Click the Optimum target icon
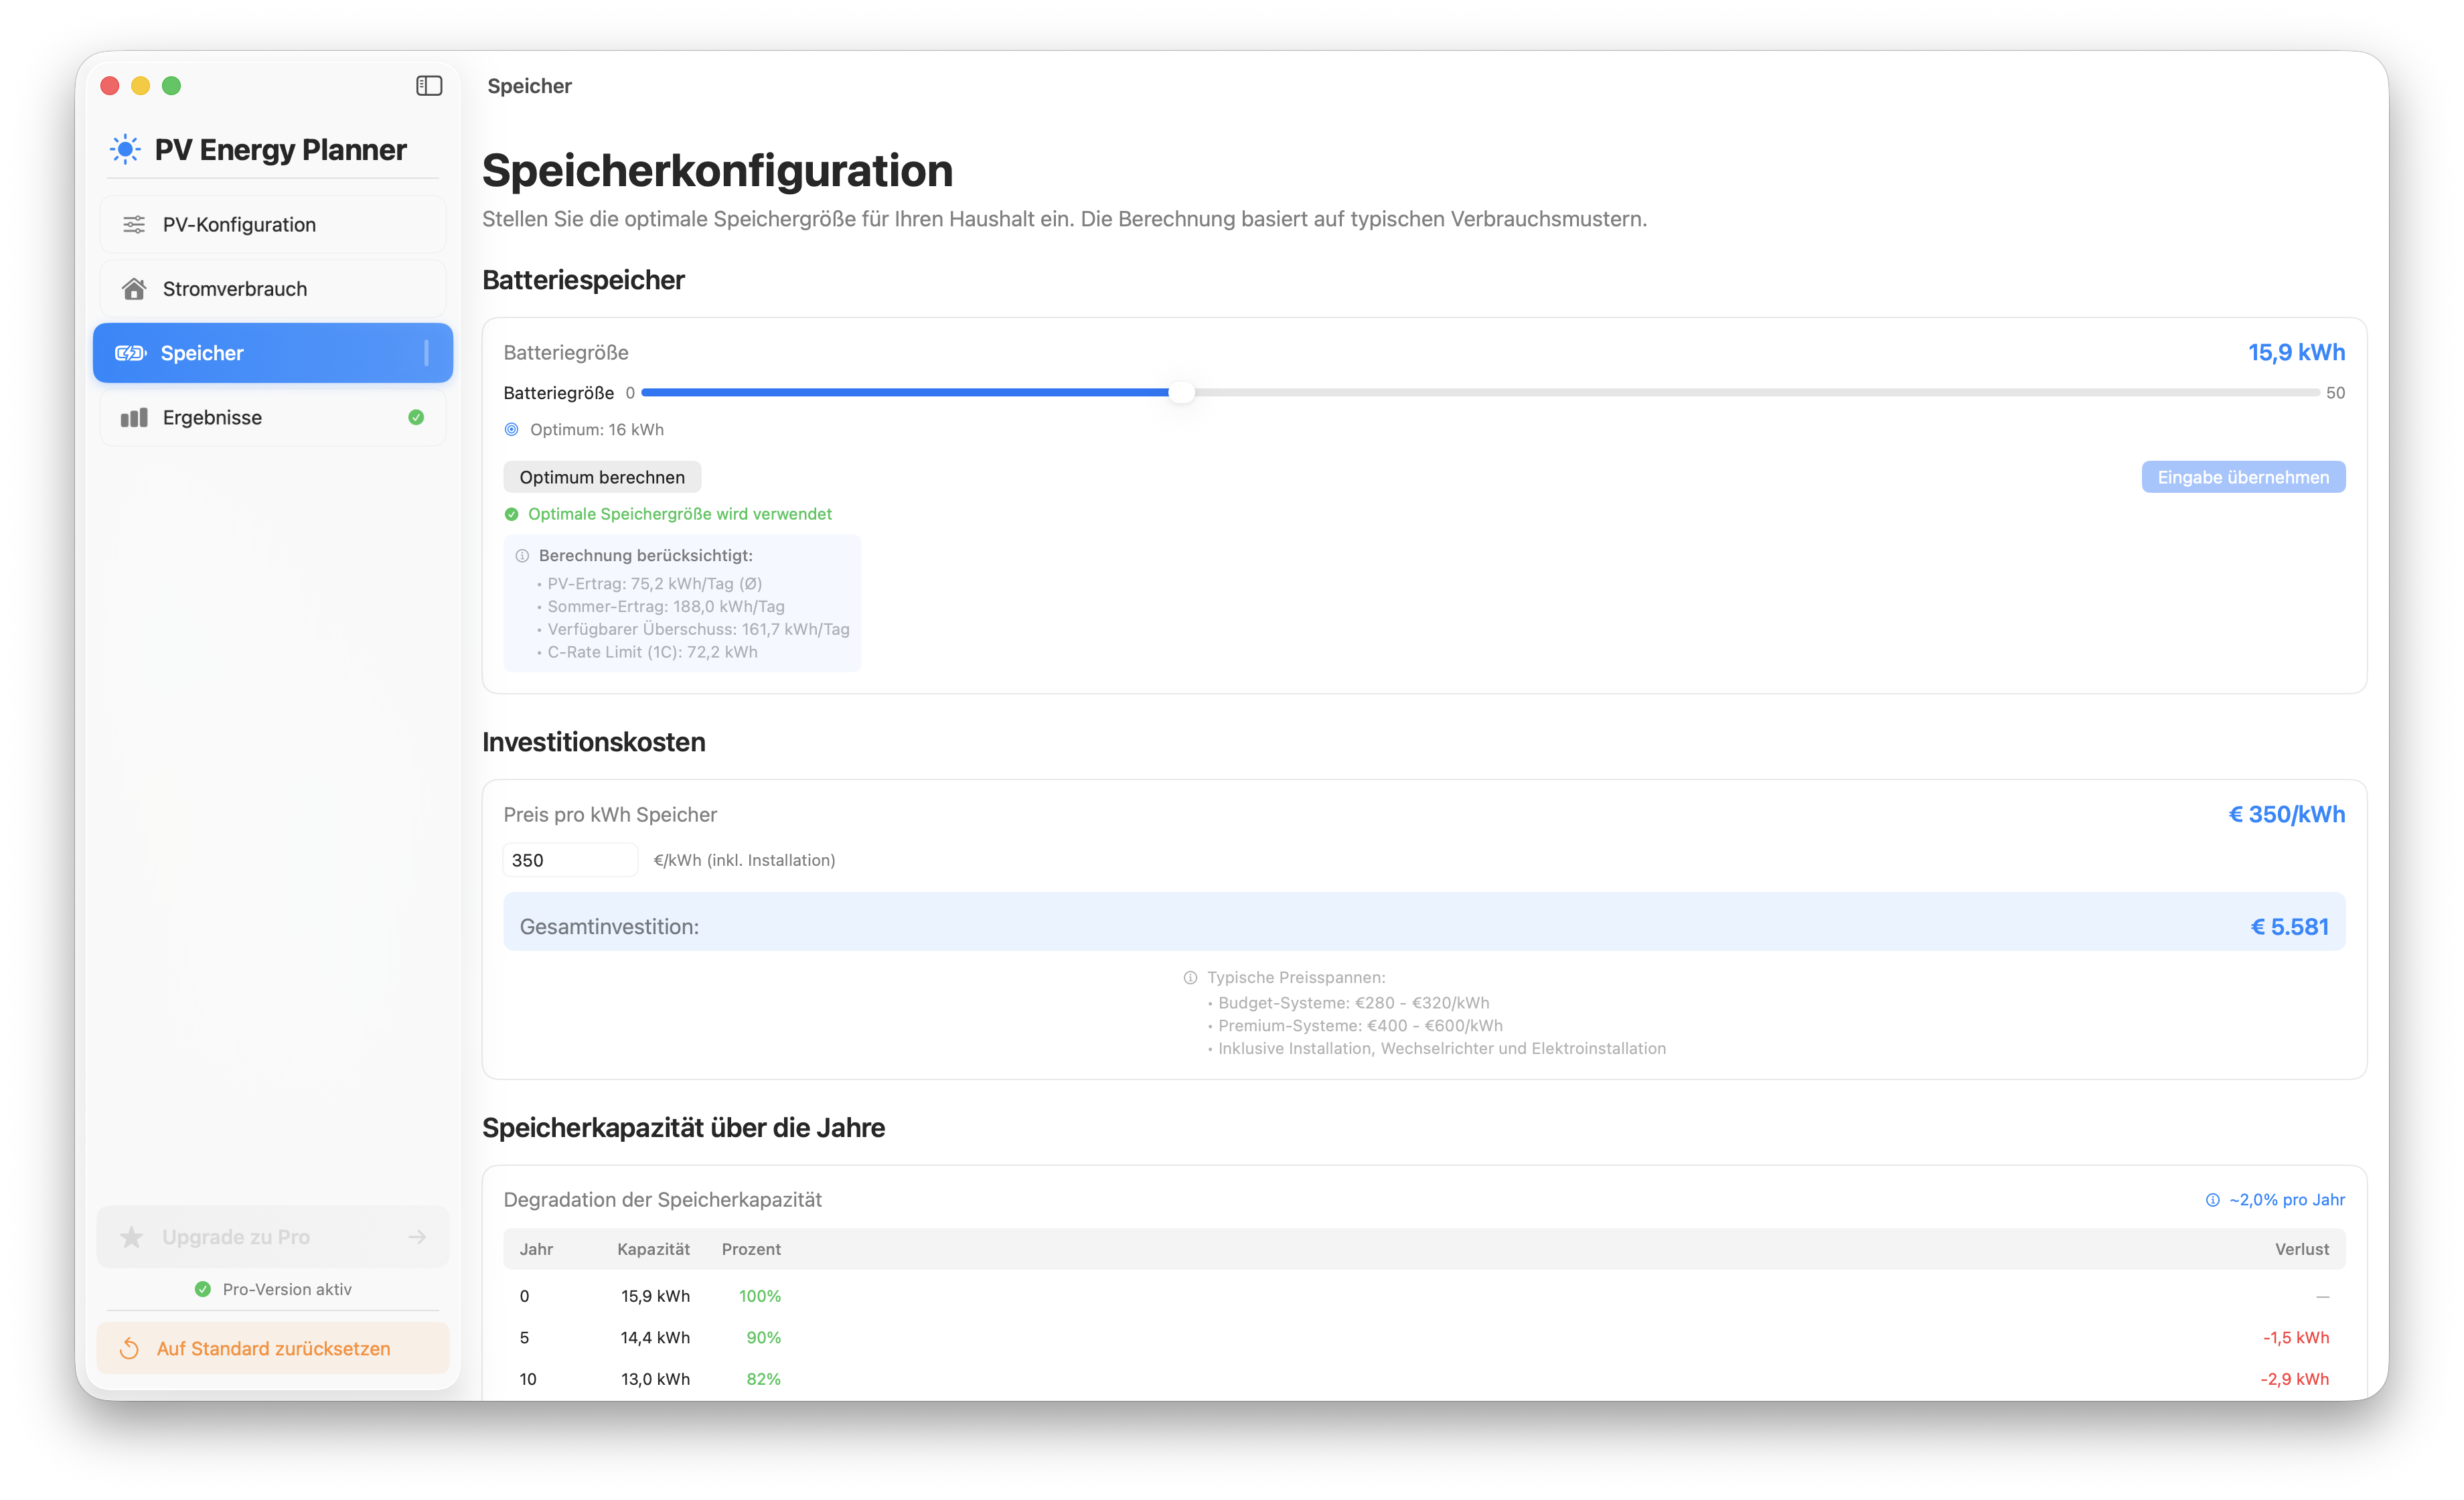This screenshot has width=2464, height=1500. [512, 430]
